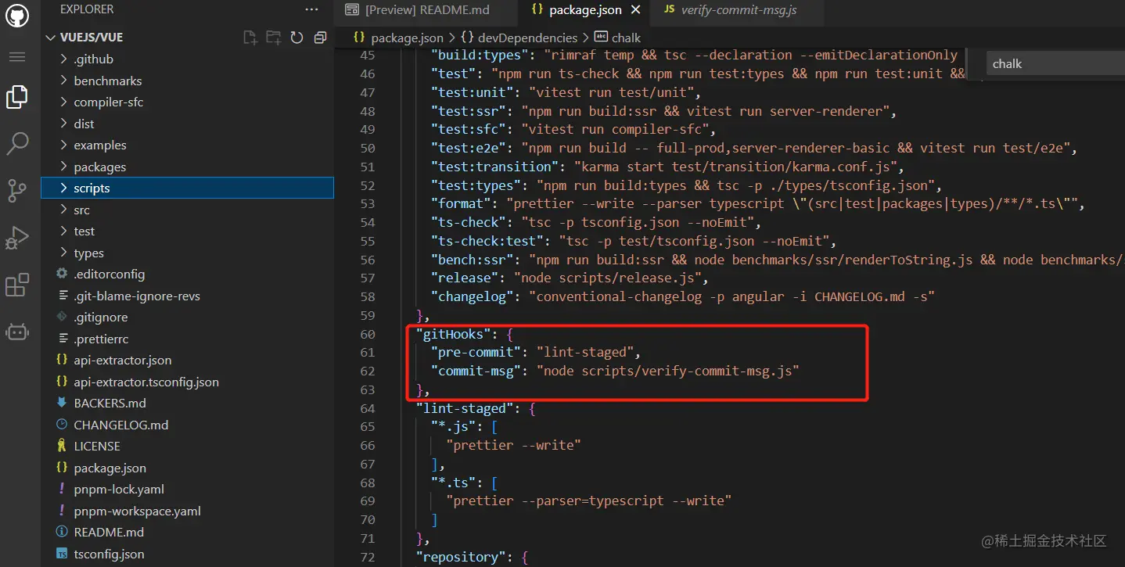Click line number 60 in the gutter
The height and width of the screenshot is (567, 1125).
click(367, 334)
